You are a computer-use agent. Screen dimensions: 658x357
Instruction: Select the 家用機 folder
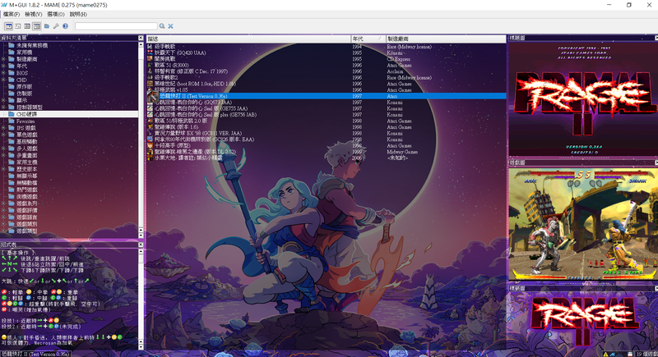(x=25, y=53)
